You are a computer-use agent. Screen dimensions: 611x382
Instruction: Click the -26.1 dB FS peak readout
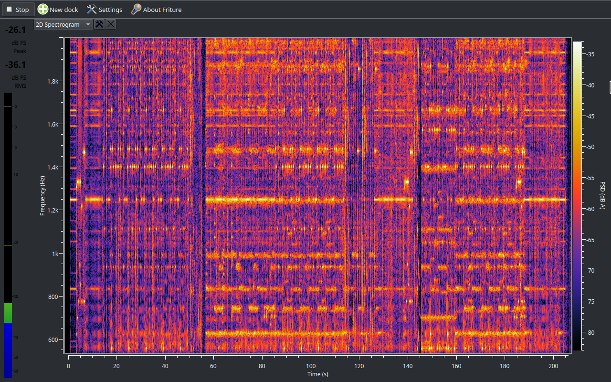(x=15, y=30)
